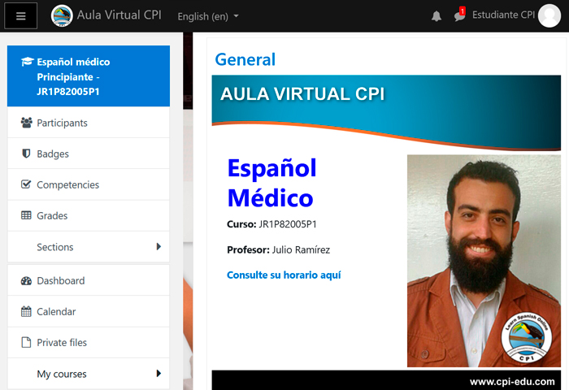The width and height of the screenshot is (569, 390).
Task: Click the Learn Spanish Online CPI badge
Action: [x=527, y=337]
